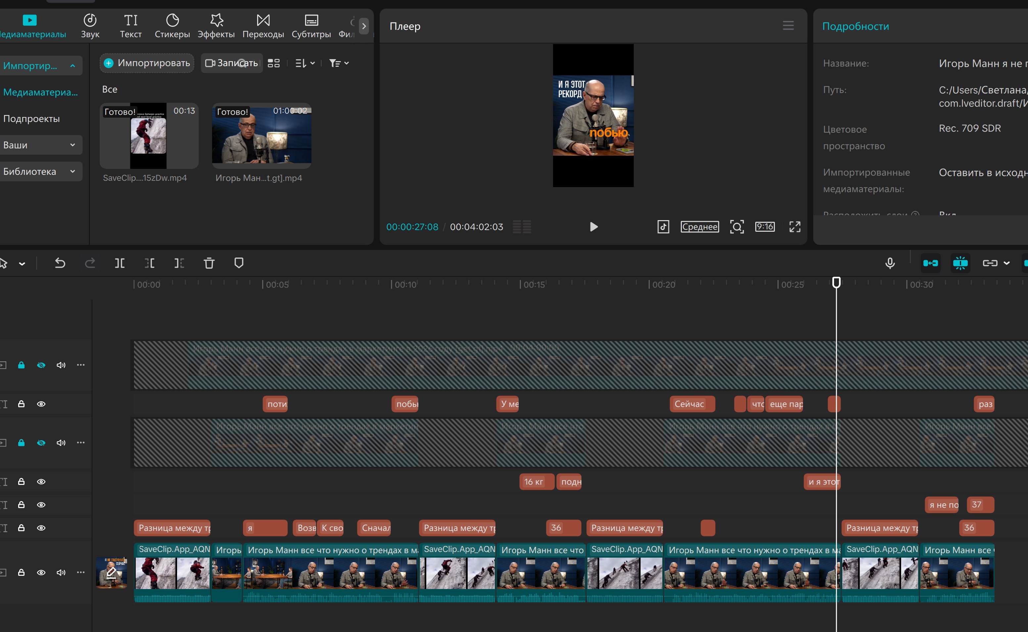This screenshot has height=632, width=1028.
Task: Switch to the Субтитры tab
Action: click(311, 25)
